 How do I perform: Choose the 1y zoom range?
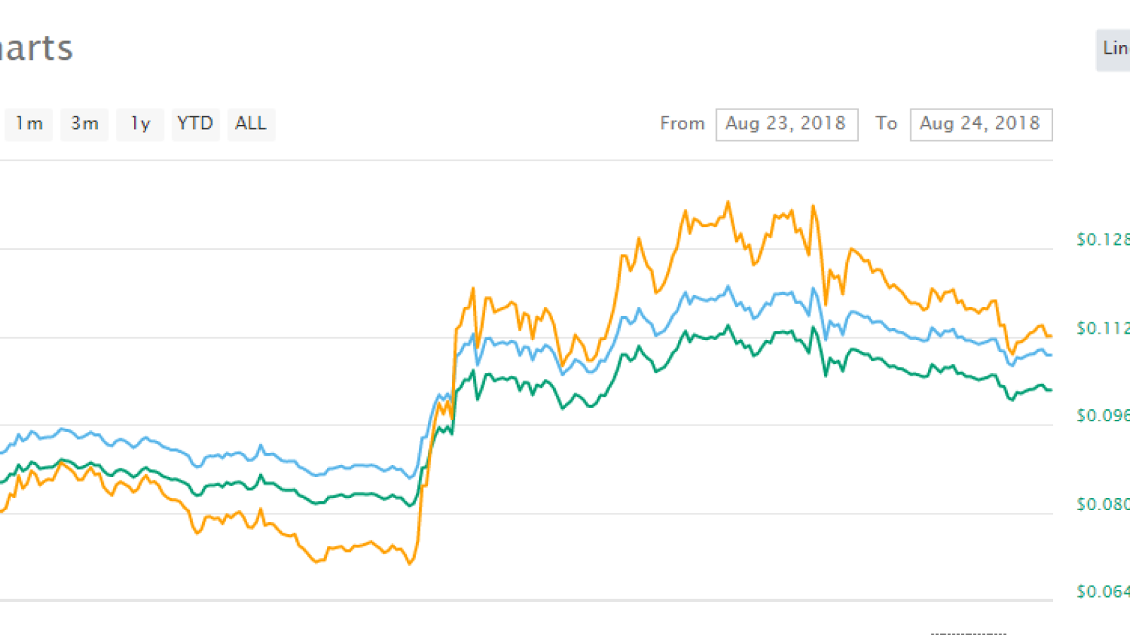pyautogui.click(x=140, y=124)
